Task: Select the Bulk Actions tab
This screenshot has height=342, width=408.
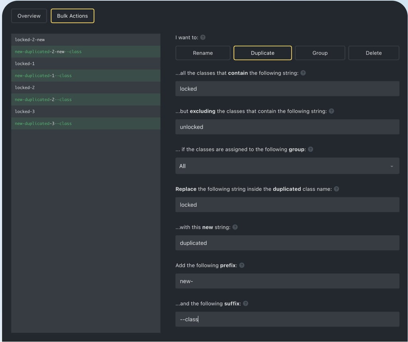Action: 73,16
